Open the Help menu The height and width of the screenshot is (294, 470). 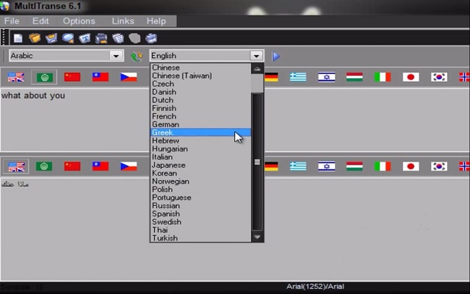click(x=156, y=21)
